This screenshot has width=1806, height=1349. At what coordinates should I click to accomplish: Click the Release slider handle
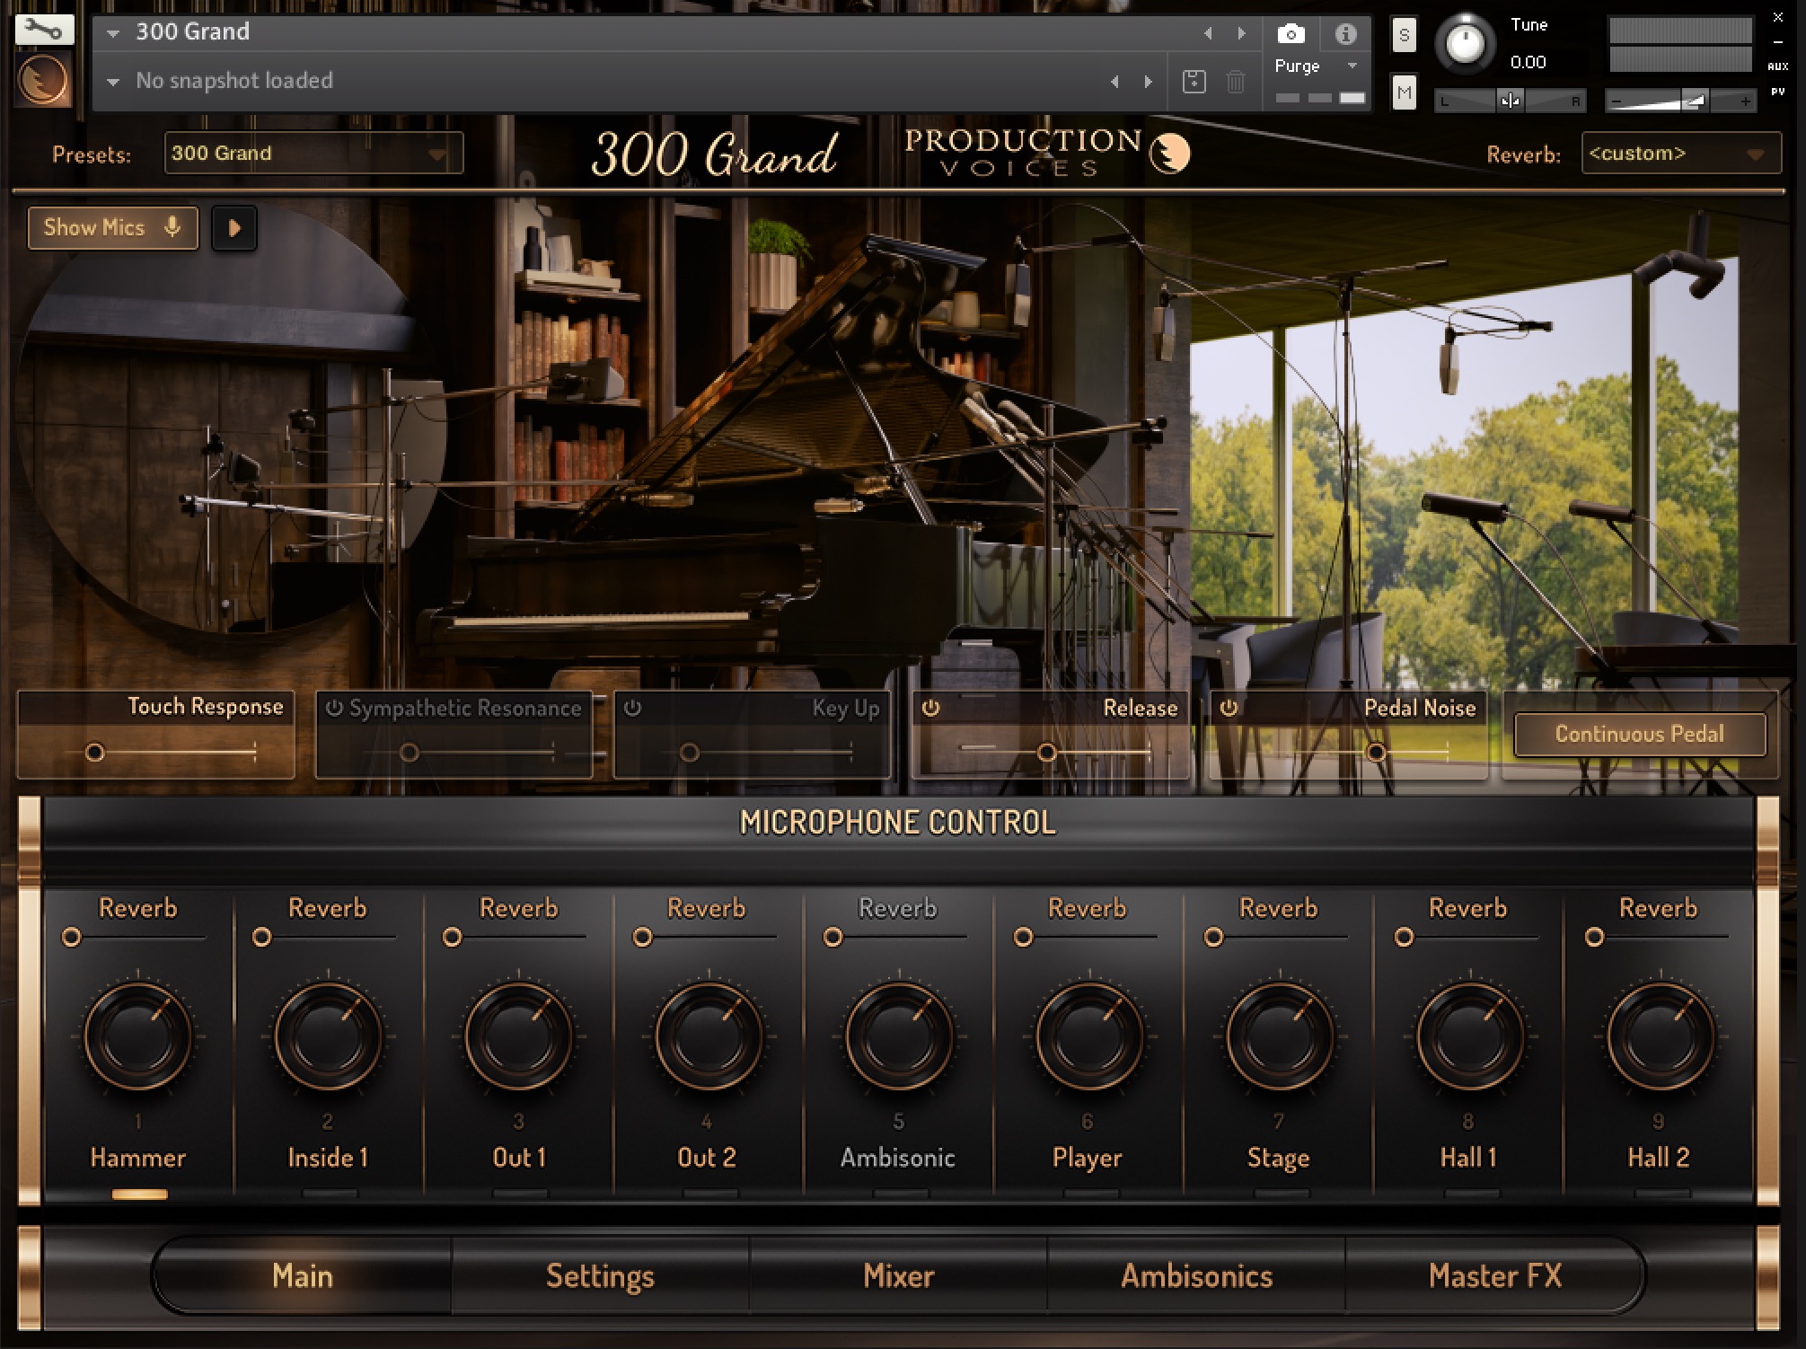point(1046,753)
